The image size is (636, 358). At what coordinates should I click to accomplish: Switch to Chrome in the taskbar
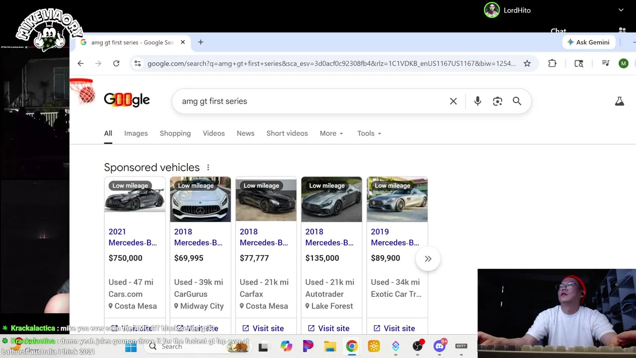tap(352, 347)
